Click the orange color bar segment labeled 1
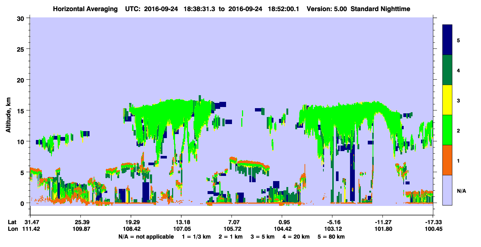 tap(447, 160)
